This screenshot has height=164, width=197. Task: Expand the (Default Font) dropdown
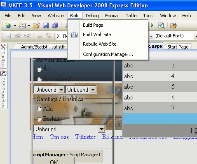(x=196, y=36)
